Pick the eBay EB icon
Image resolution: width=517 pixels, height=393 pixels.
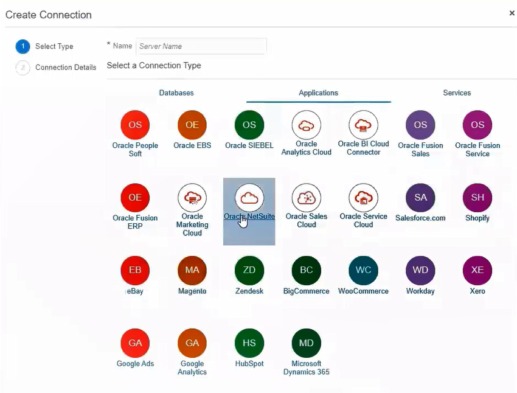[135, 270]
